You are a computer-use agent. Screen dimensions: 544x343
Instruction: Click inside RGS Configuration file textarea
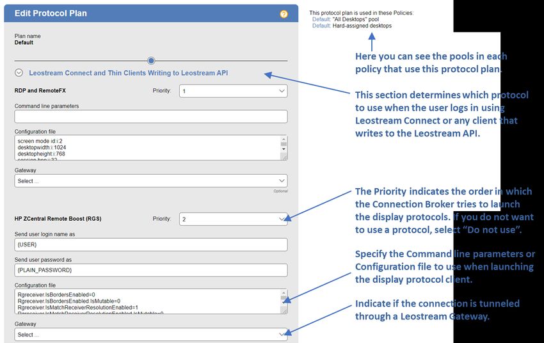pyautogui.click(x=147, y=301)
